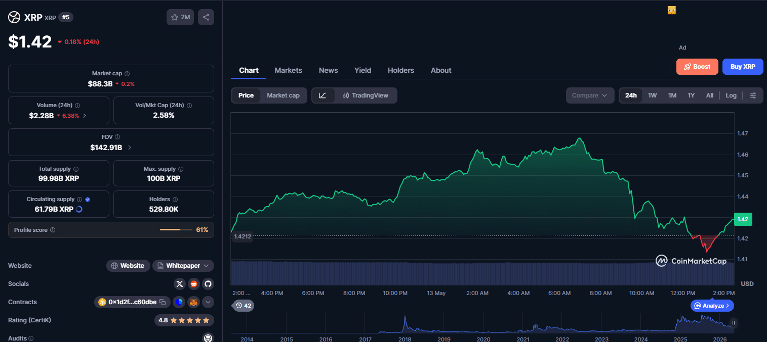The width and height of the screenshot is (767, 342).
Task: Click Volume (24h) info icon
Action: [x=77, y=106]
